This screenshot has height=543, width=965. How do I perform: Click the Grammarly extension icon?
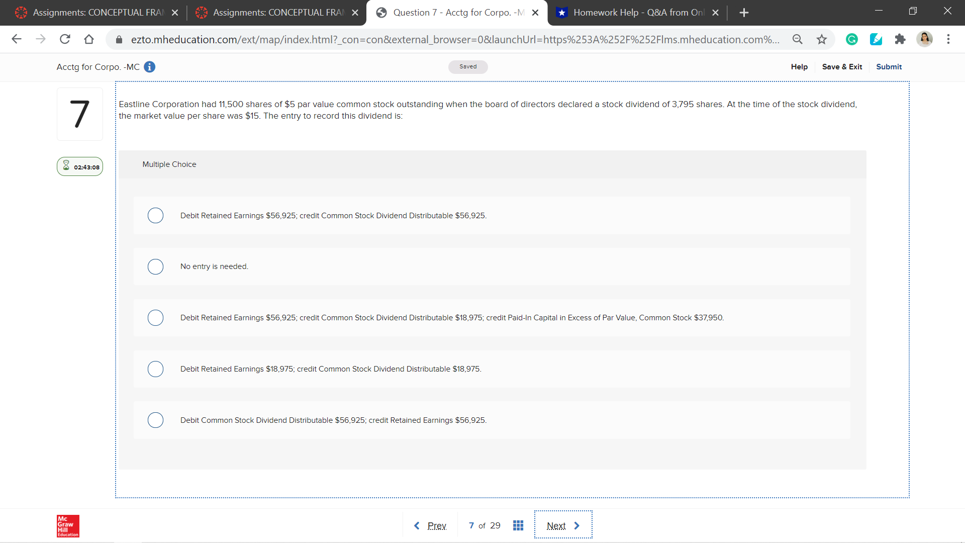pyautogui.click(x=851, y=39)
